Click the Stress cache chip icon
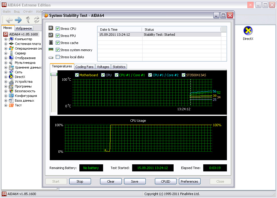Viewport: 277px width, 198px height. pos(51,43)
